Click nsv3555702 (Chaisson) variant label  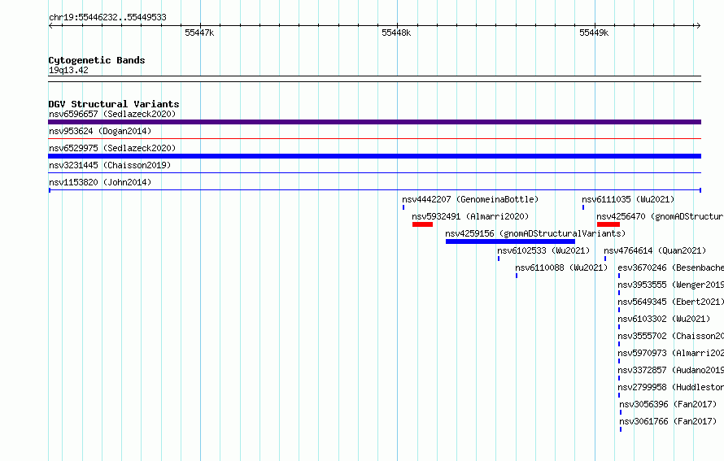pyautogui.click(x=671, y=336)
